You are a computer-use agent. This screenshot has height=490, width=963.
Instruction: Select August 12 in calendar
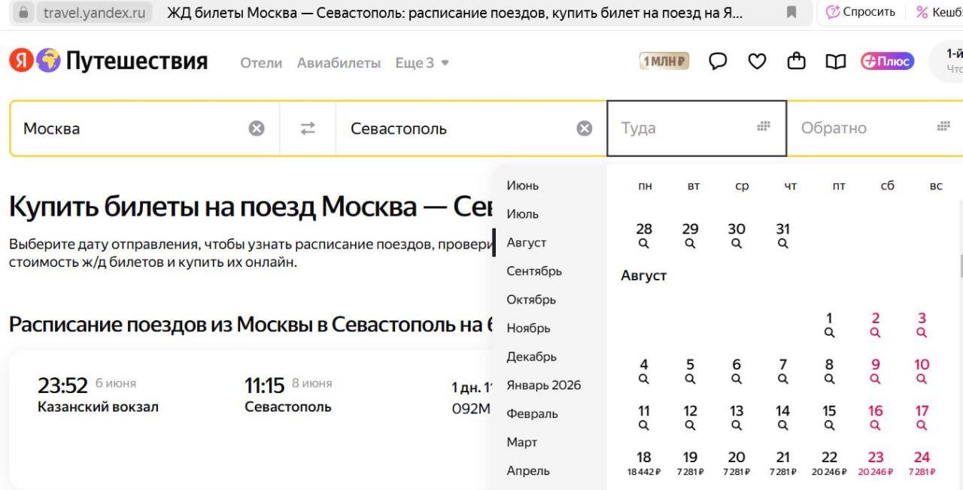click(x=690, y=417)
